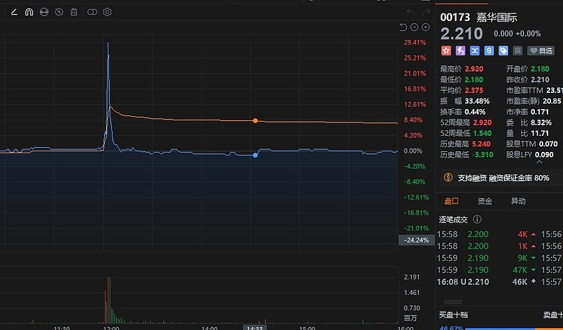The height and width of the screenshot is (330, 563).
Task: Switch to the 资金 tab
Action: click(484, 201)
